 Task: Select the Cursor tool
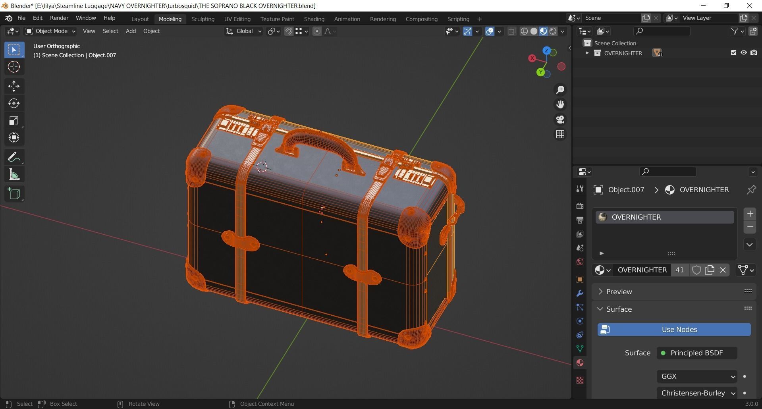click(x=14, y=67)
